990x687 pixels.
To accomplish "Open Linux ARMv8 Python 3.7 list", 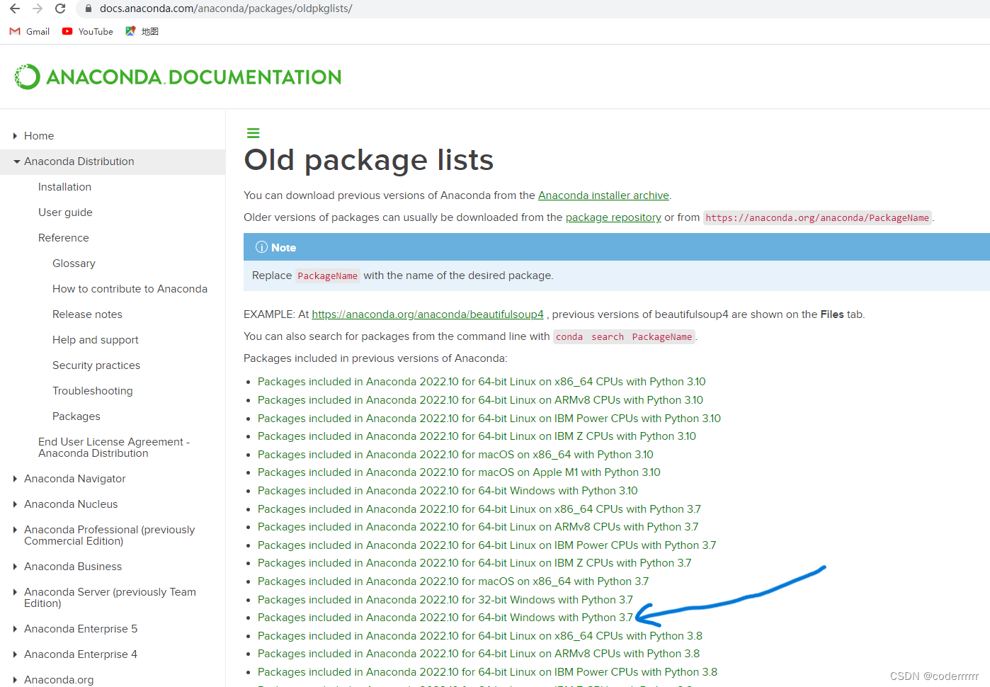I will pyautogui.click(x=478, y=527).
